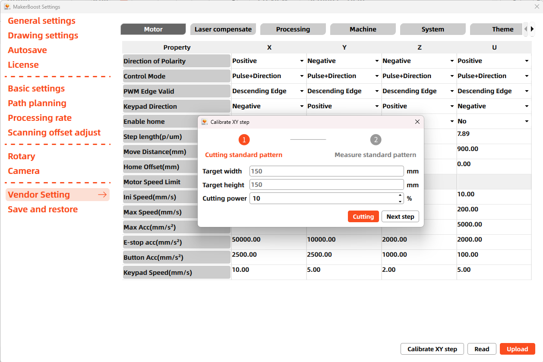Advance with the Next step button
The height and width of the screenshot is (362, 543).
(x=400, y=216)
